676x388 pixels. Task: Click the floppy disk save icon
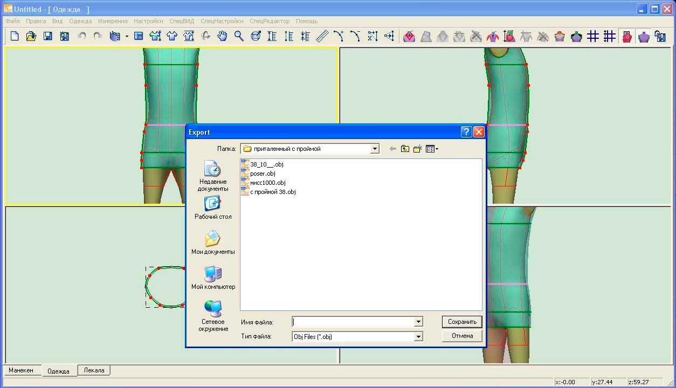[48, 36]
